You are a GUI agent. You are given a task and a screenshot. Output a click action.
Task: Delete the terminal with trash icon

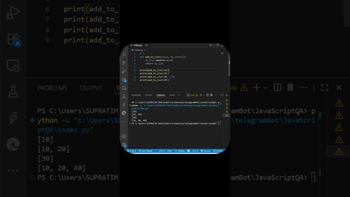(x=211, y=95)
